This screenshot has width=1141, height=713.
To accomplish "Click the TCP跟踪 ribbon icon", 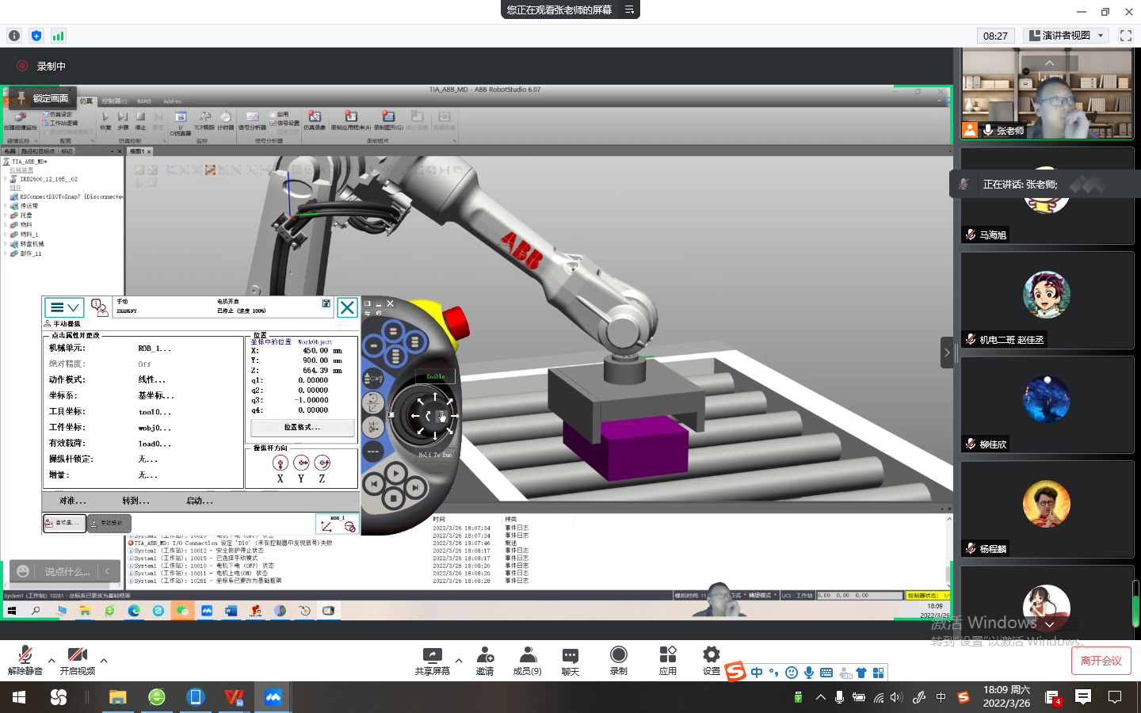I will click(204, 120).
